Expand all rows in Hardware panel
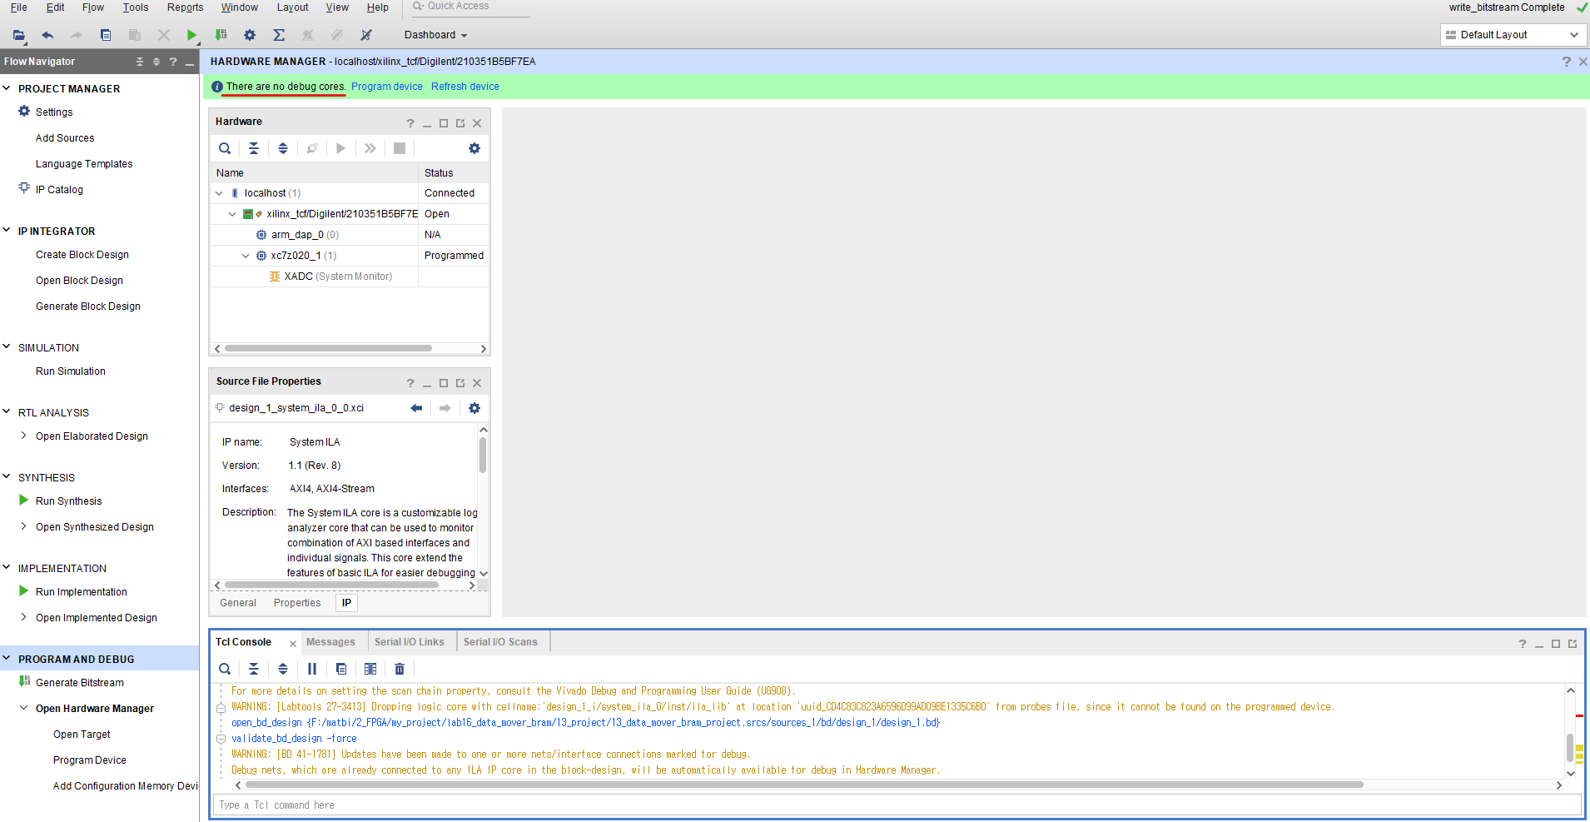The image size is (1590, 822). pos(283,148)
